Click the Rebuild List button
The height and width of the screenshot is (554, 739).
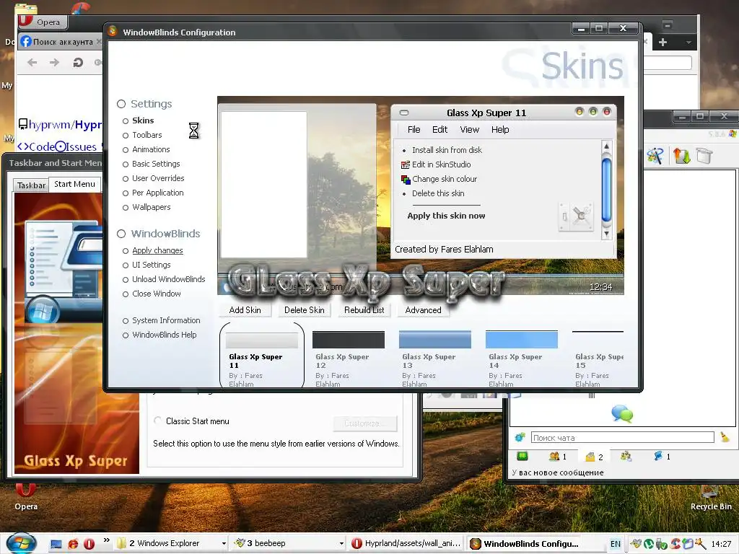[364, 310]
